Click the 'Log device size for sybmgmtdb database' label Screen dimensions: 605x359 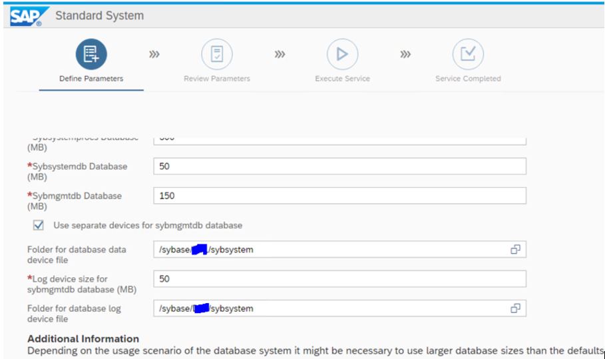pyautogui.click(x=82, y=284)
